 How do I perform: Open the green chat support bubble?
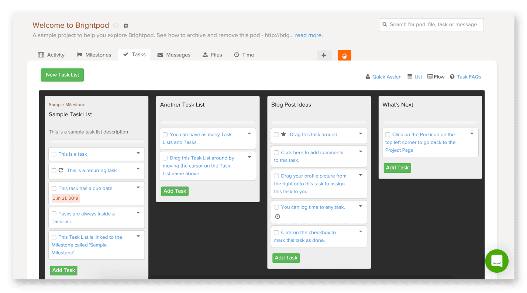click(x=497, y=261)
